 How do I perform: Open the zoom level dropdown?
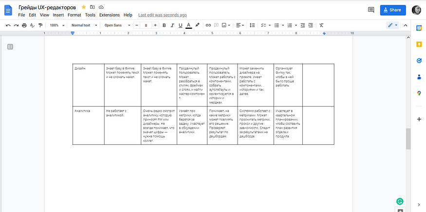click(x=57, y=25)
